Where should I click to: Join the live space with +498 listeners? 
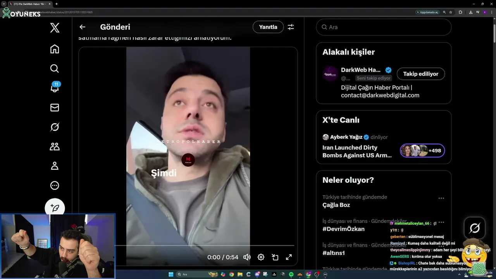click(x=422, y=150)
